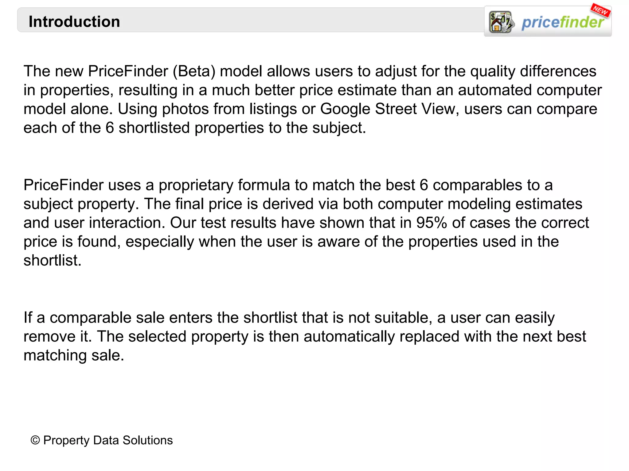Click the words 'Property Data Solutions'
The width and height of the screenshot is (629, 471).
coord(108,440)
